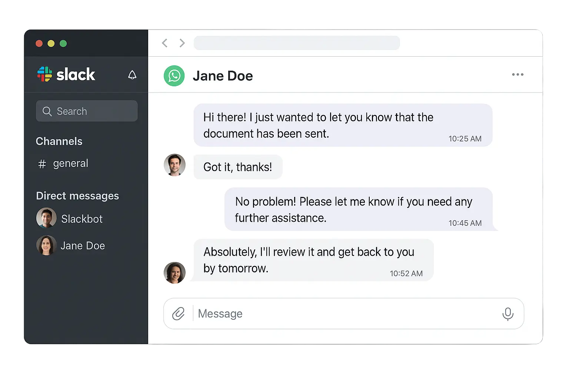Screen dimensions: 569x379
Task: Open the conversation options three-dot menu
Action: pyautogui.click(x=518, y=74)
